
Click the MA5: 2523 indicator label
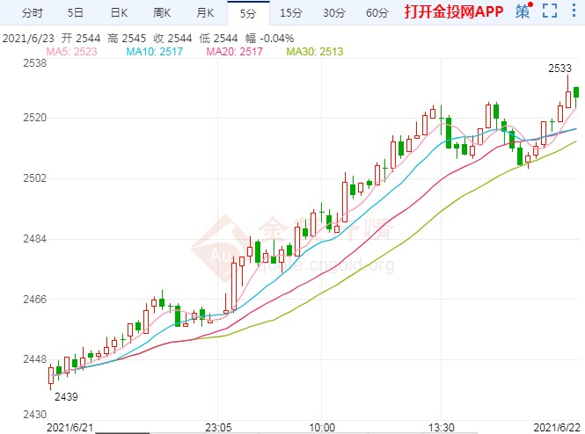71,52
